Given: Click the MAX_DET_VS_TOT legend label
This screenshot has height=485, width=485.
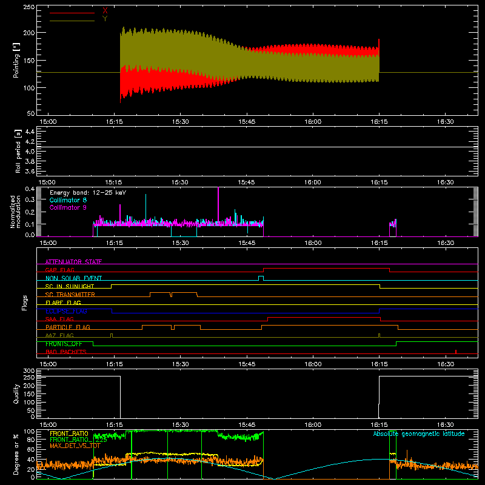Looking at the screenshot, I should [x=75, y=446].
